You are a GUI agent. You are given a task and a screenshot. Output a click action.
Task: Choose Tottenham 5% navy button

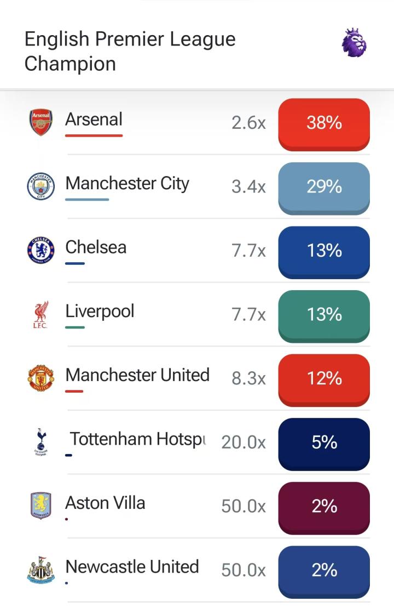[x=324, y=444]
